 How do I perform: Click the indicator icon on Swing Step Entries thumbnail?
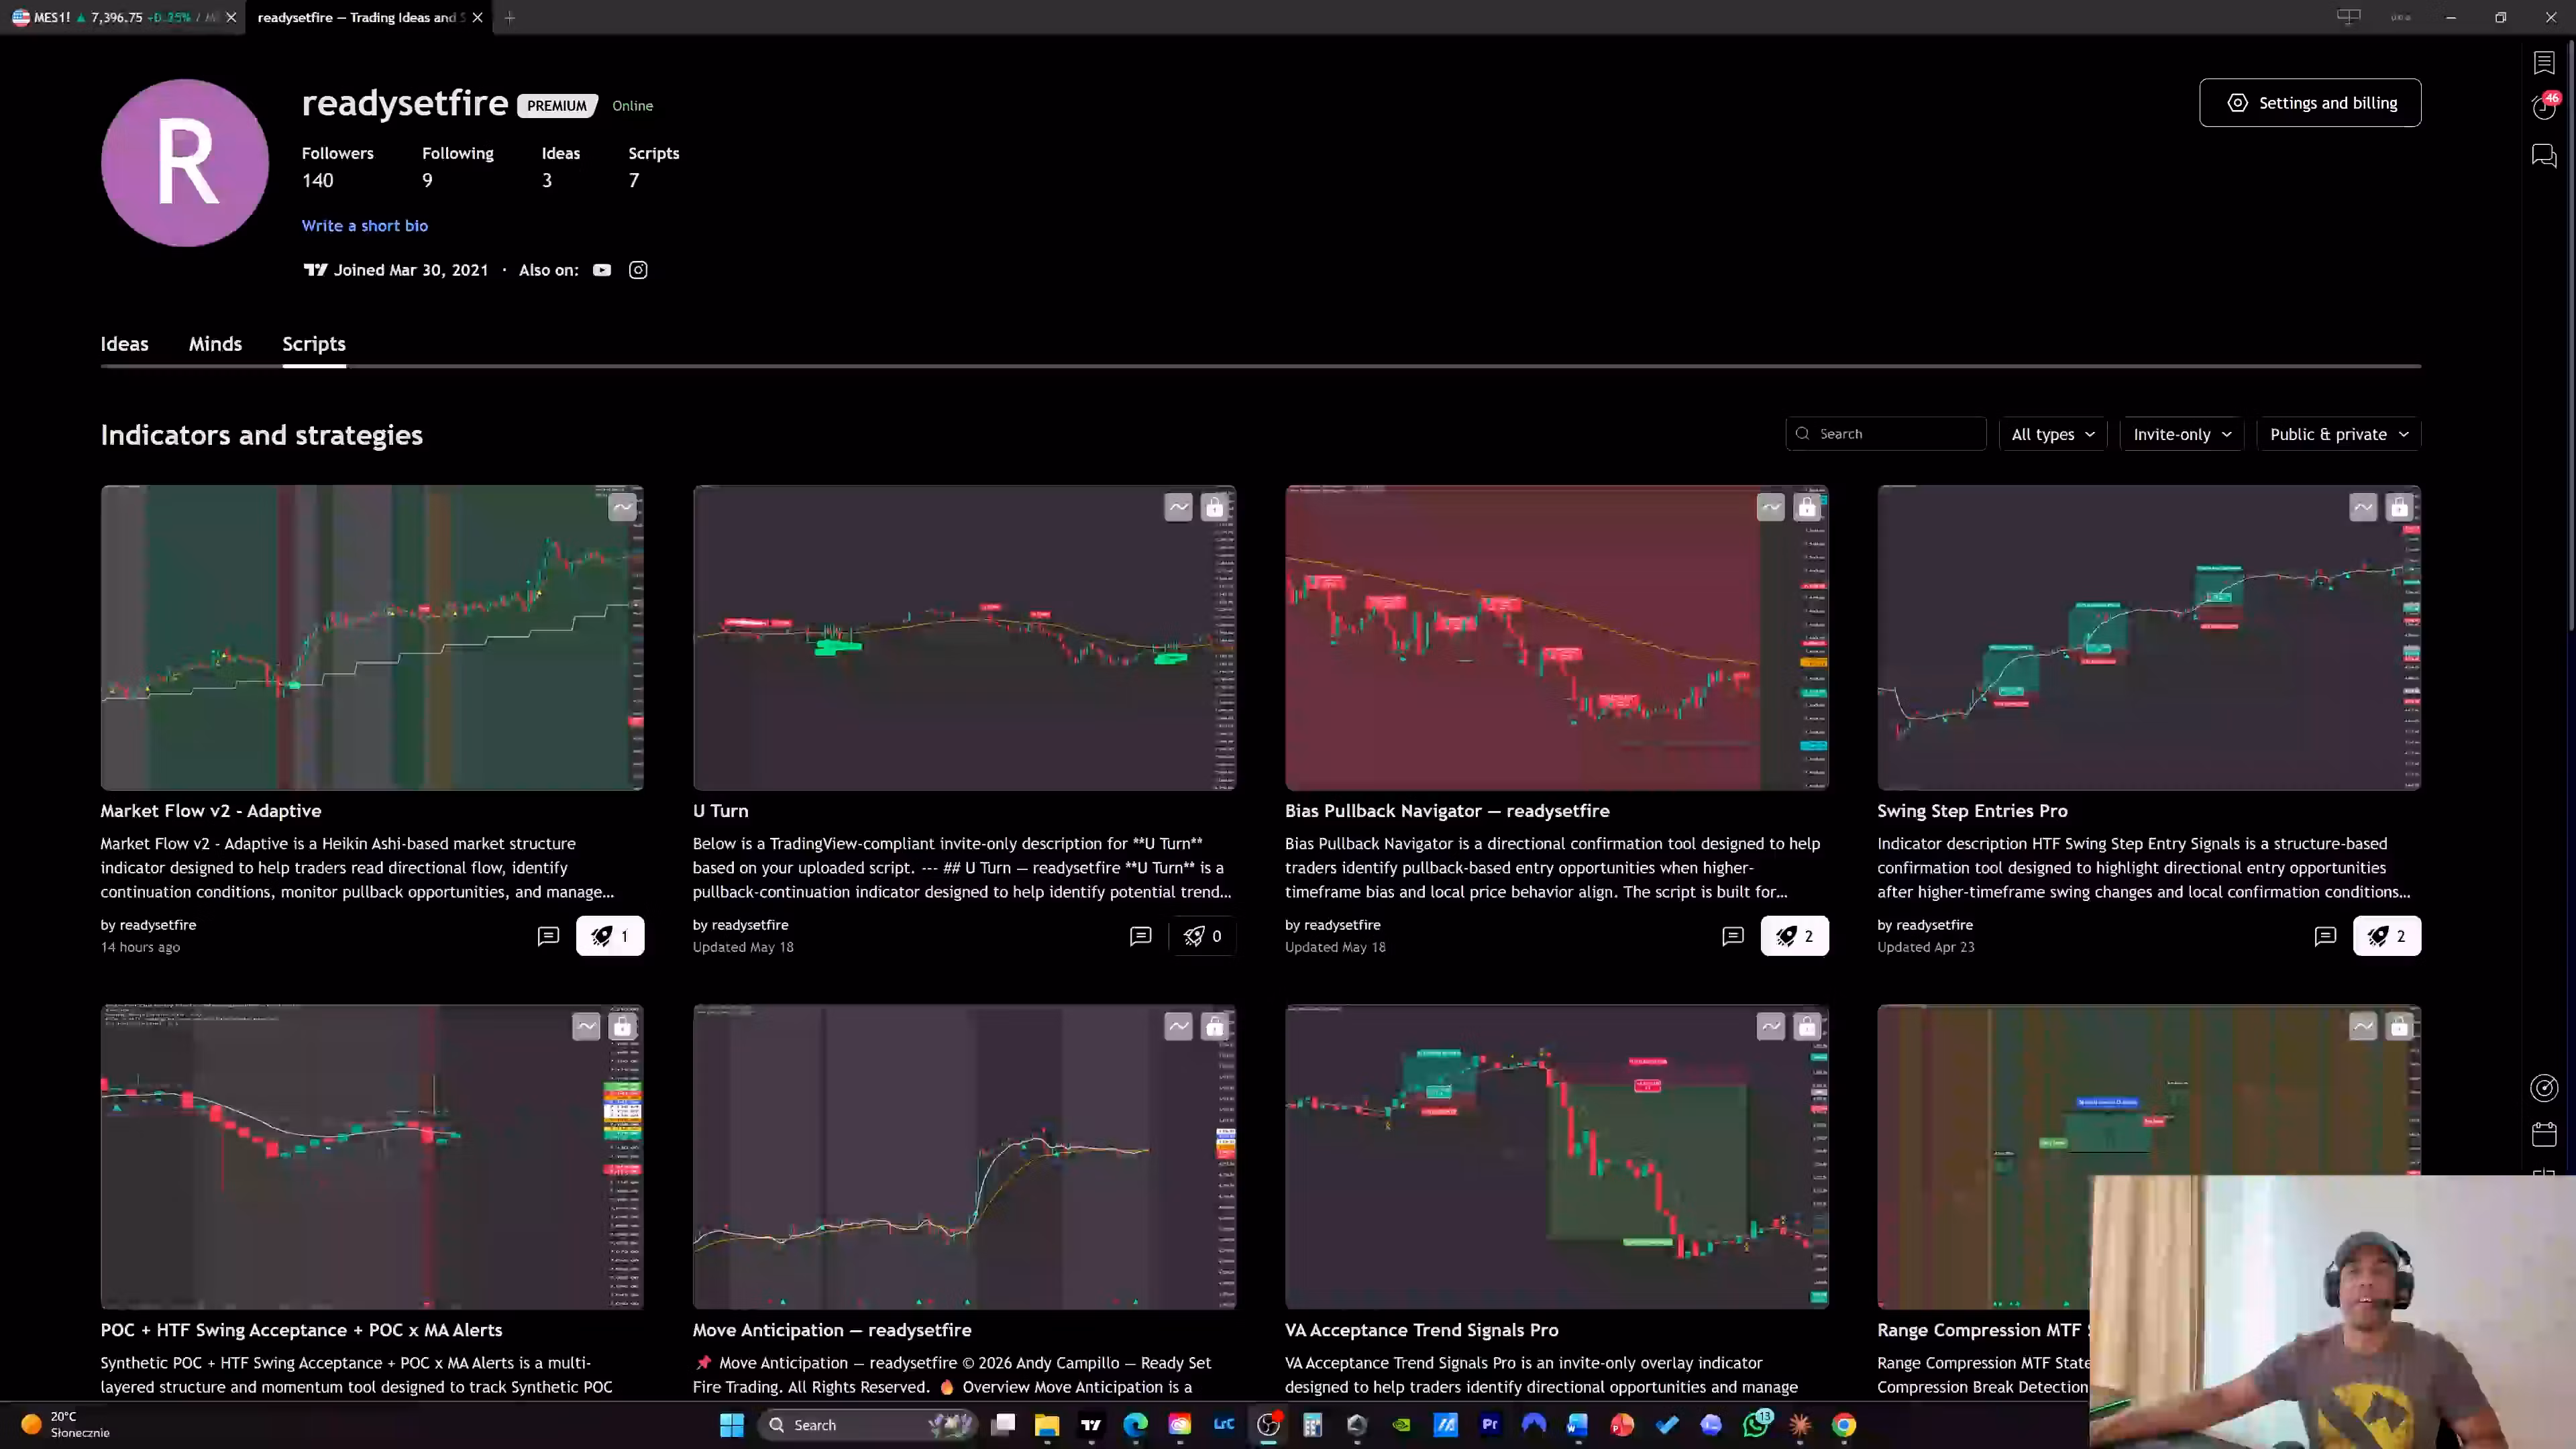(x=2362, y=508)
